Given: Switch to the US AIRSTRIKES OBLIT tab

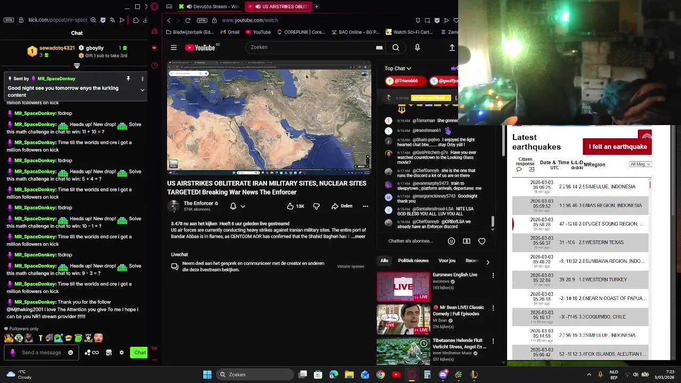Looking at the screenshot, I should pyautogui.click(x=278, y=6).
